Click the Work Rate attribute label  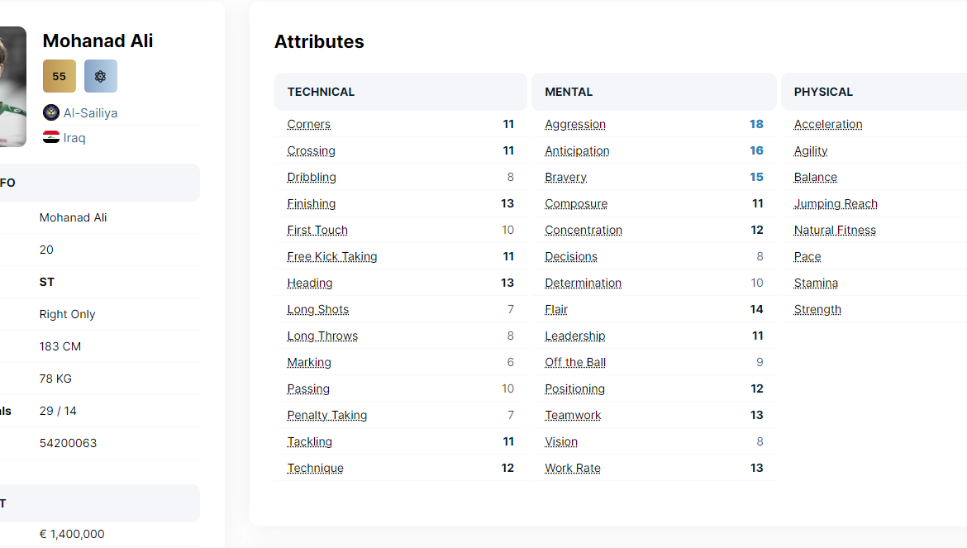point(573,468)
